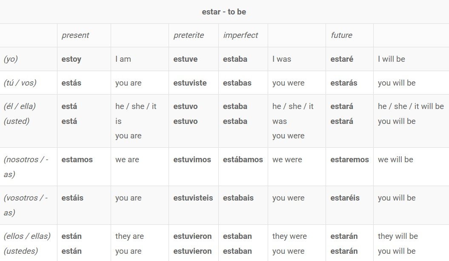Click the "(vosotros / -as)" row label
Image resolution: width=449 pixels, height=261 pixels.
pos(26,205)
